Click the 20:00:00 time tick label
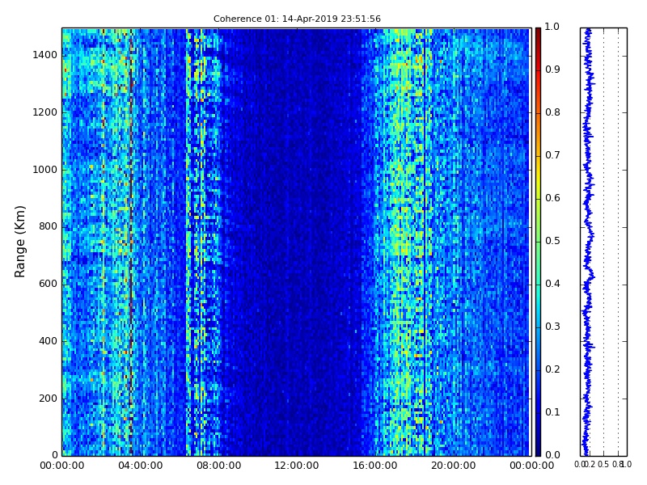The height and width of the screenshot is (485, 647). (454, 466)
